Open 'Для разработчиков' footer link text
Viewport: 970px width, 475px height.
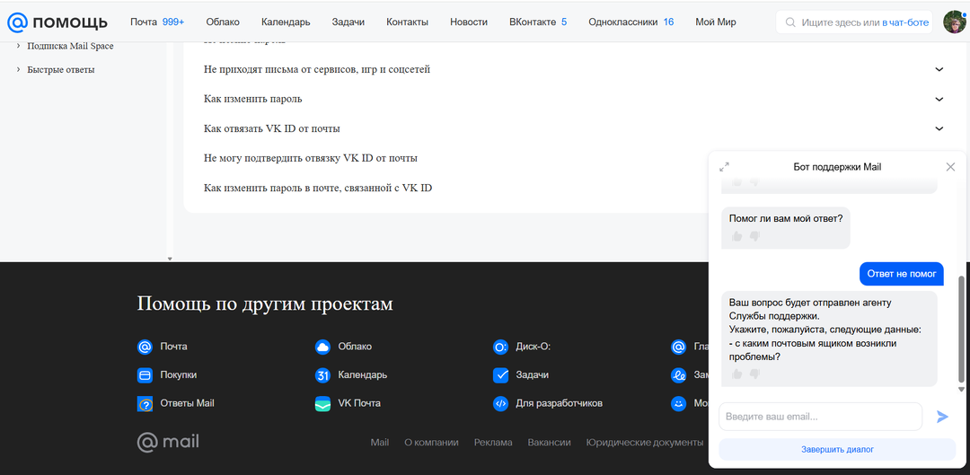tap(560, 404)
